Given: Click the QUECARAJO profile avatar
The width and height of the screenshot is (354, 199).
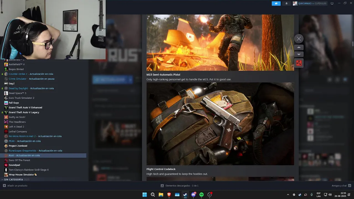Looking at the screenshot, I should (x=295, y=3).
